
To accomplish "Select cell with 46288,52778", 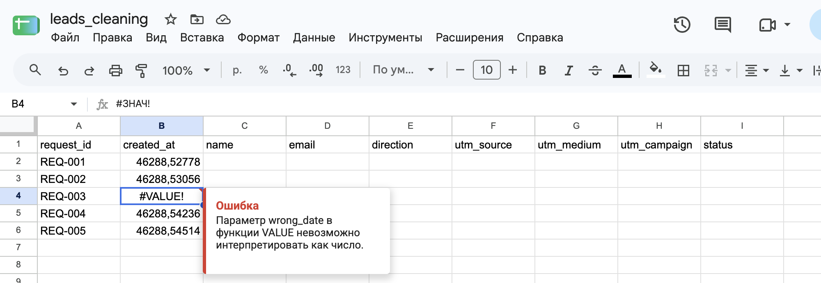I will pos(162,162).
